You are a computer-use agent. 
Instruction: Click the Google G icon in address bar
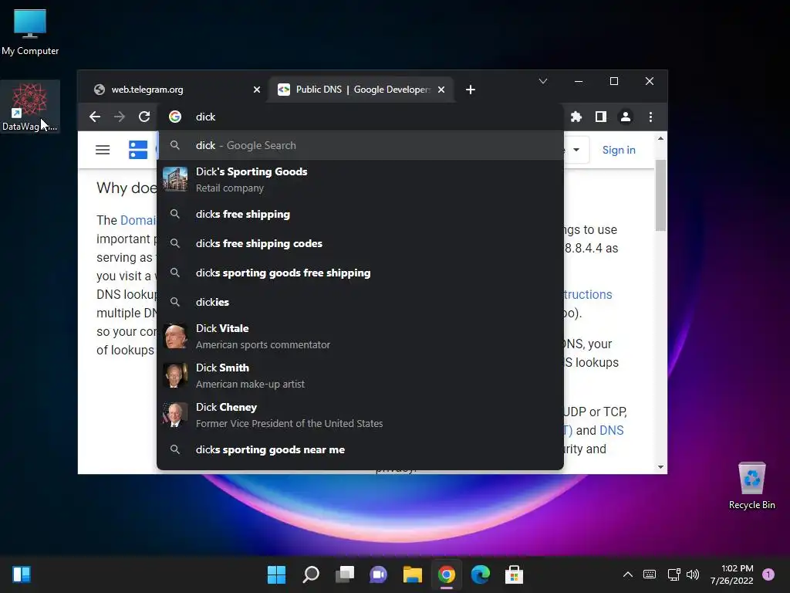pyautogui.click(x=175, y=117)
